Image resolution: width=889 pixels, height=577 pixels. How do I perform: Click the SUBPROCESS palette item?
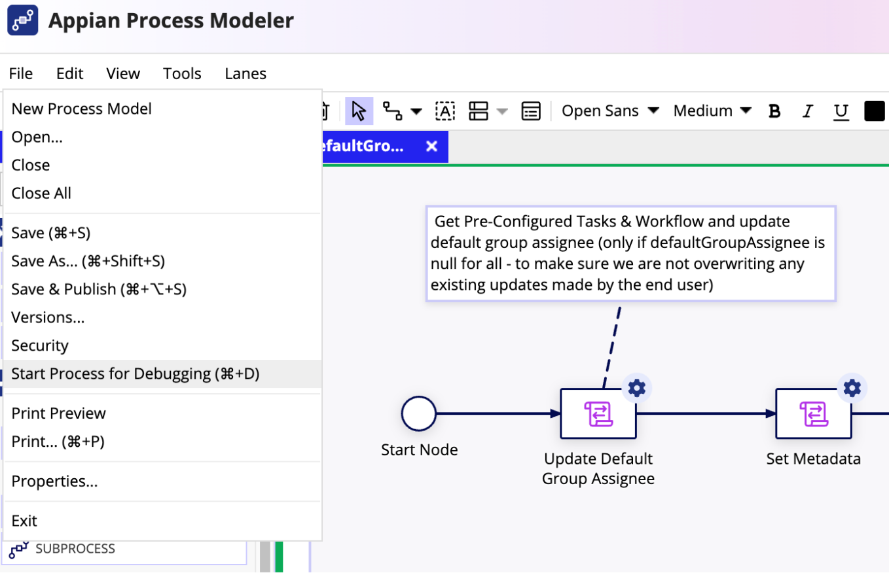tap(124, 549)
